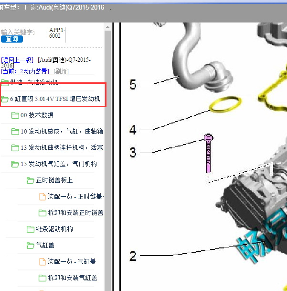Click document icon for 装配一览 - 正时链盖
This screenshot has width=287, height=291.
(43, 197)
